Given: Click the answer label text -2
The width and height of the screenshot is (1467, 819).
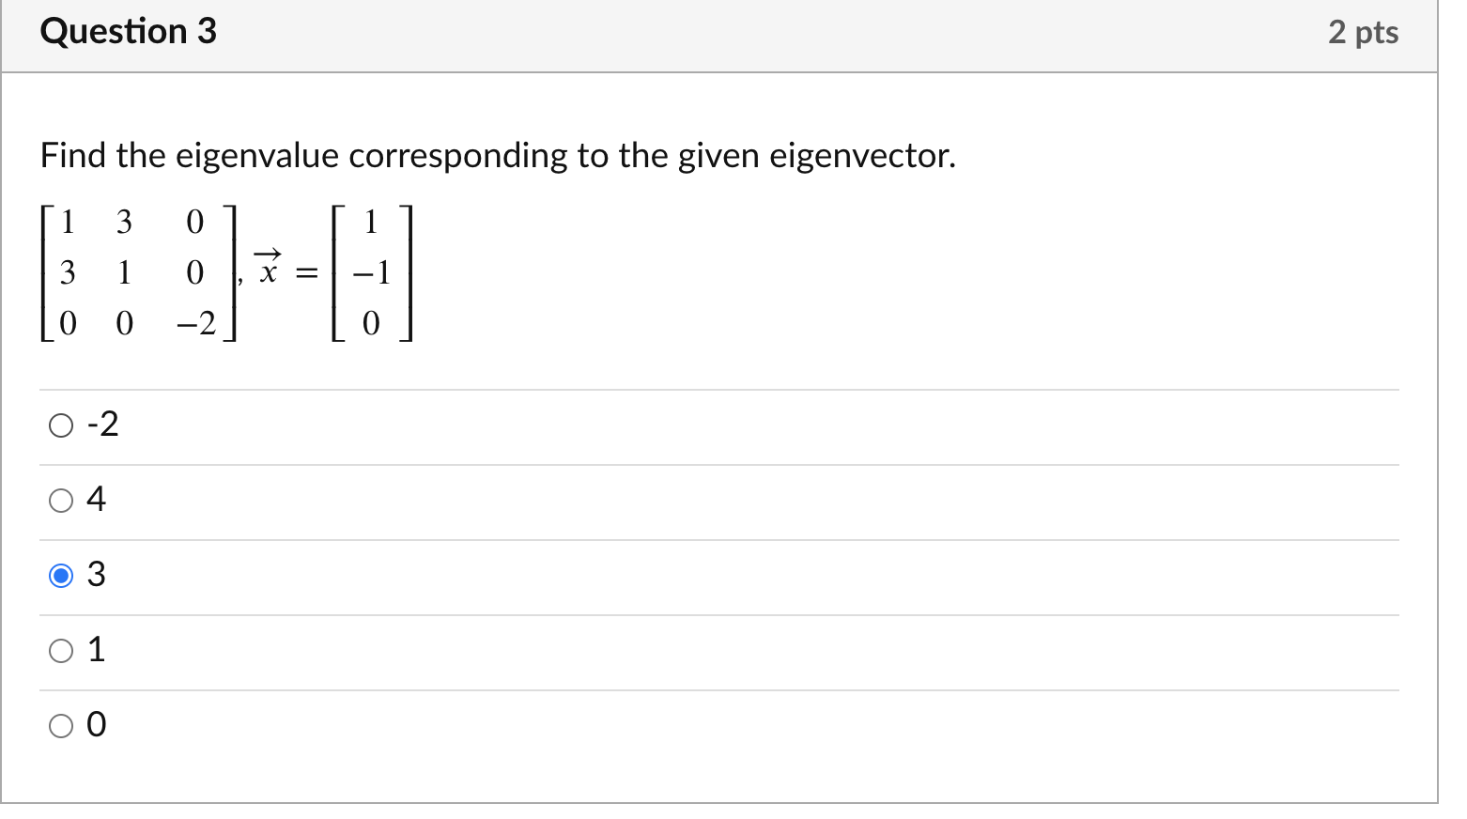Looking at the screenshot, I should point(102,425).
